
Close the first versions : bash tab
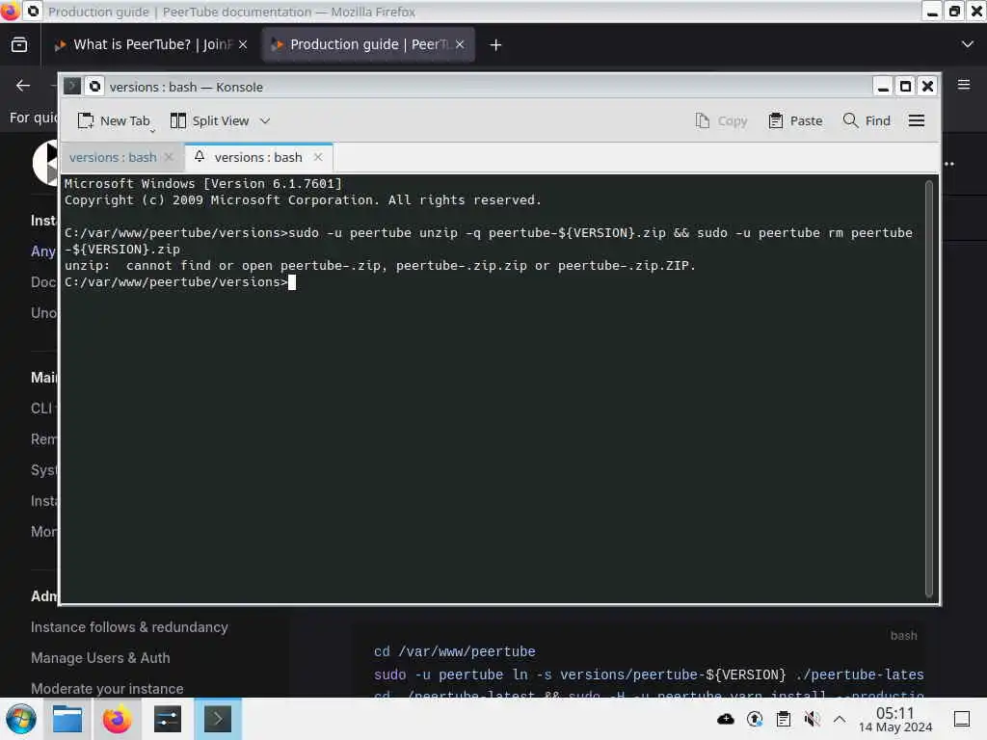pos(169,157)
